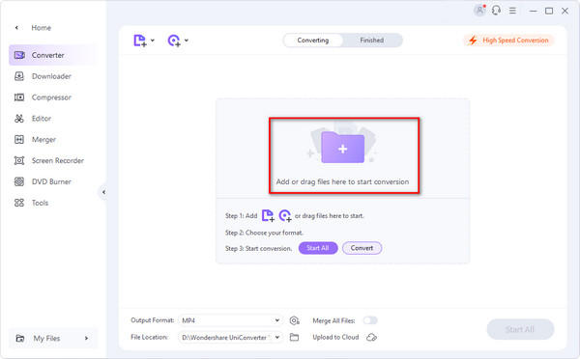Enable High Speed Conversion
This screenshot has height=359, width=580.
pyautogui.click(x=508, y=41)
